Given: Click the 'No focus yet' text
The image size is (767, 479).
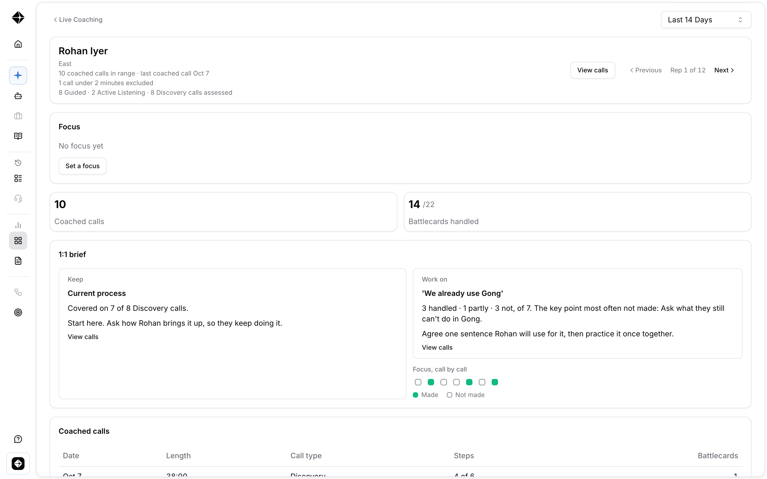Looking at the screenshot, I should click(81, 146).
